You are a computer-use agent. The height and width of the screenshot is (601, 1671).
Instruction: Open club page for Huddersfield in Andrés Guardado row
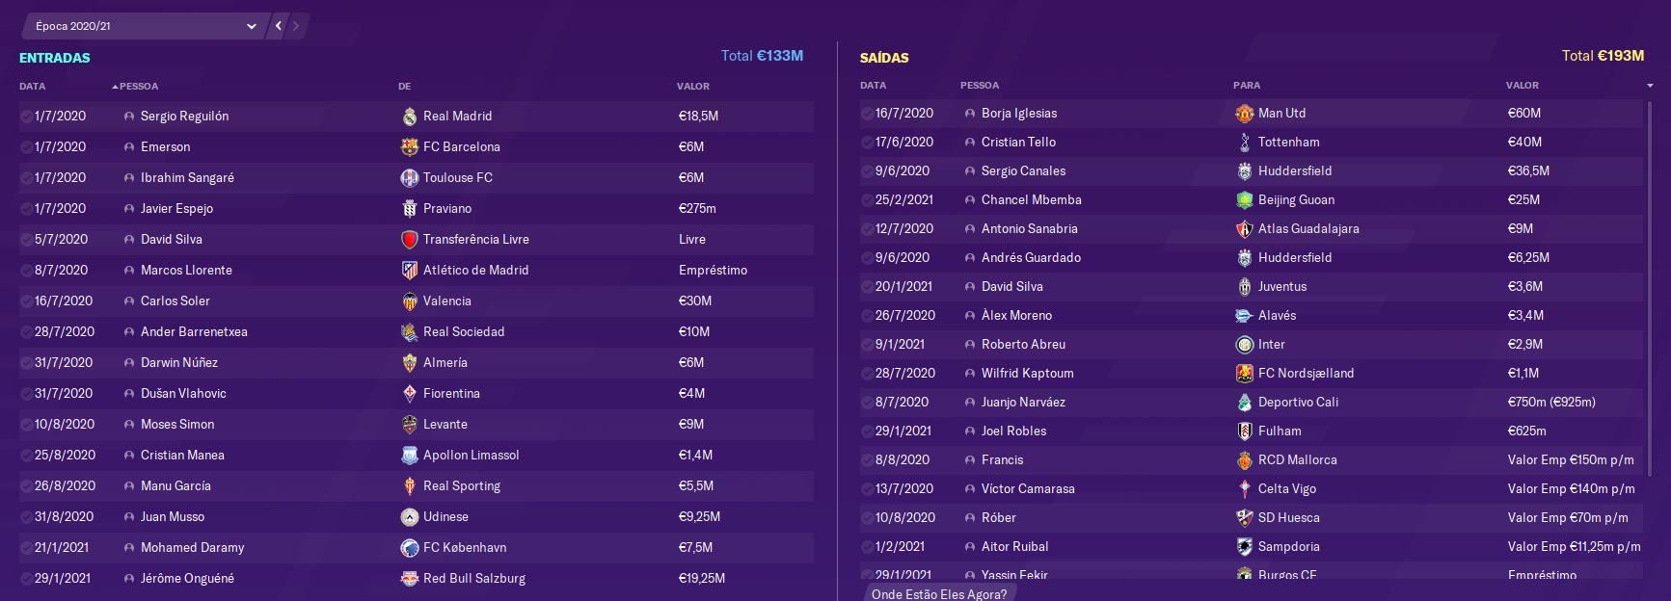pos(1295,258)
